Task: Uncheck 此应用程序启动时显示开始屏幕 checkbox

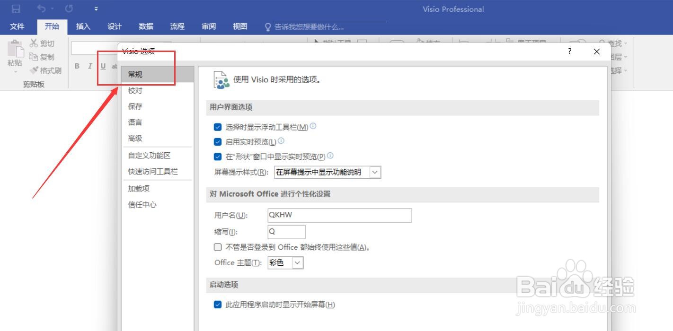Action: point(218,305)
